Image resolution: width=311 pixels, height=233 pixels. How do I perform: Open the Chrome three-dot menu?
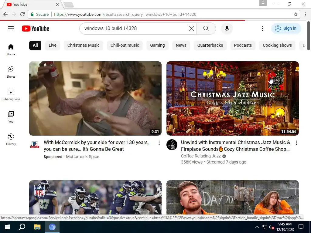click(x=306, y=14)
